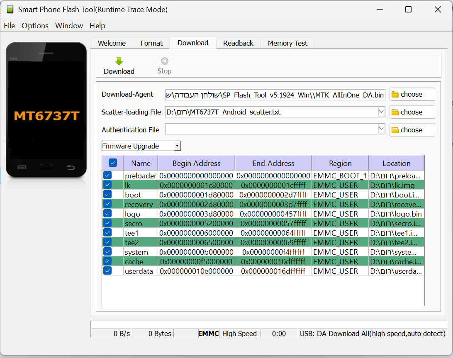453x358 pixels.
Task: Click the phone's back arrow graphic
Action: [71, 168]
